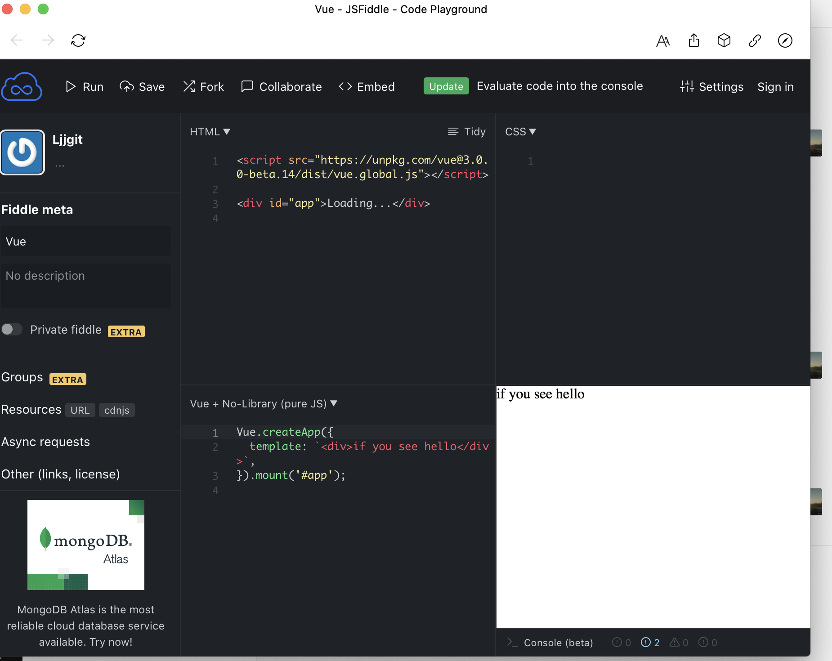Click the 'if you see hello' result text

tap(541, 394)
